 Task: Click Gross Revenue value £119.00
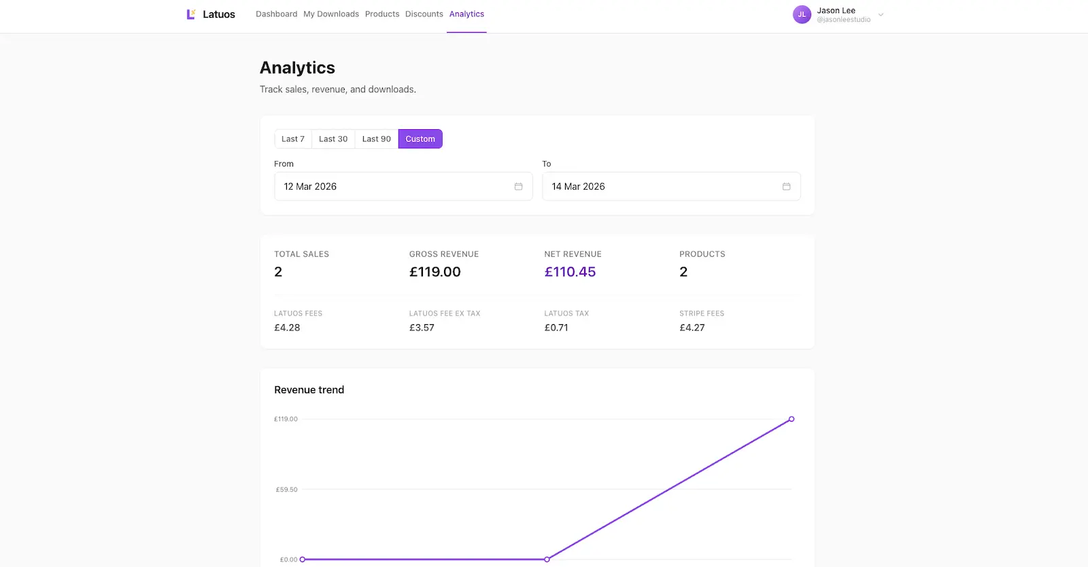pyautogui.click(x=435, y=272)
